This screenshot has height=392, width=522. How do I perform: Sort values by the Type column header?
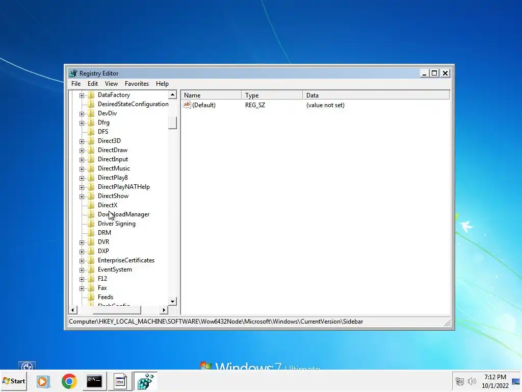pyautogui.click(x=272, y=95)
